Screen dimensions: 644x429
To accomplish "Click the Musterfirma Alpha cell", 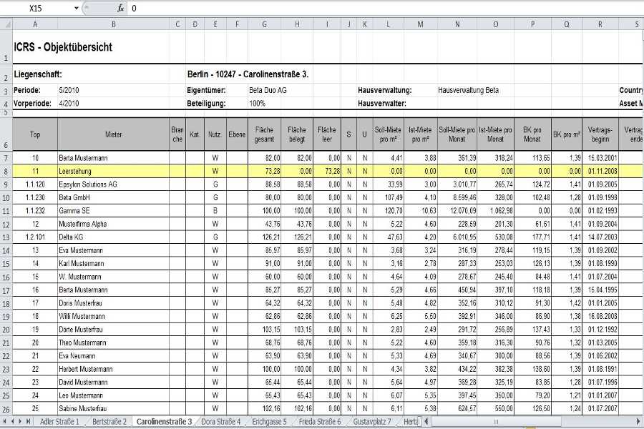I will (x=113, y=224).
